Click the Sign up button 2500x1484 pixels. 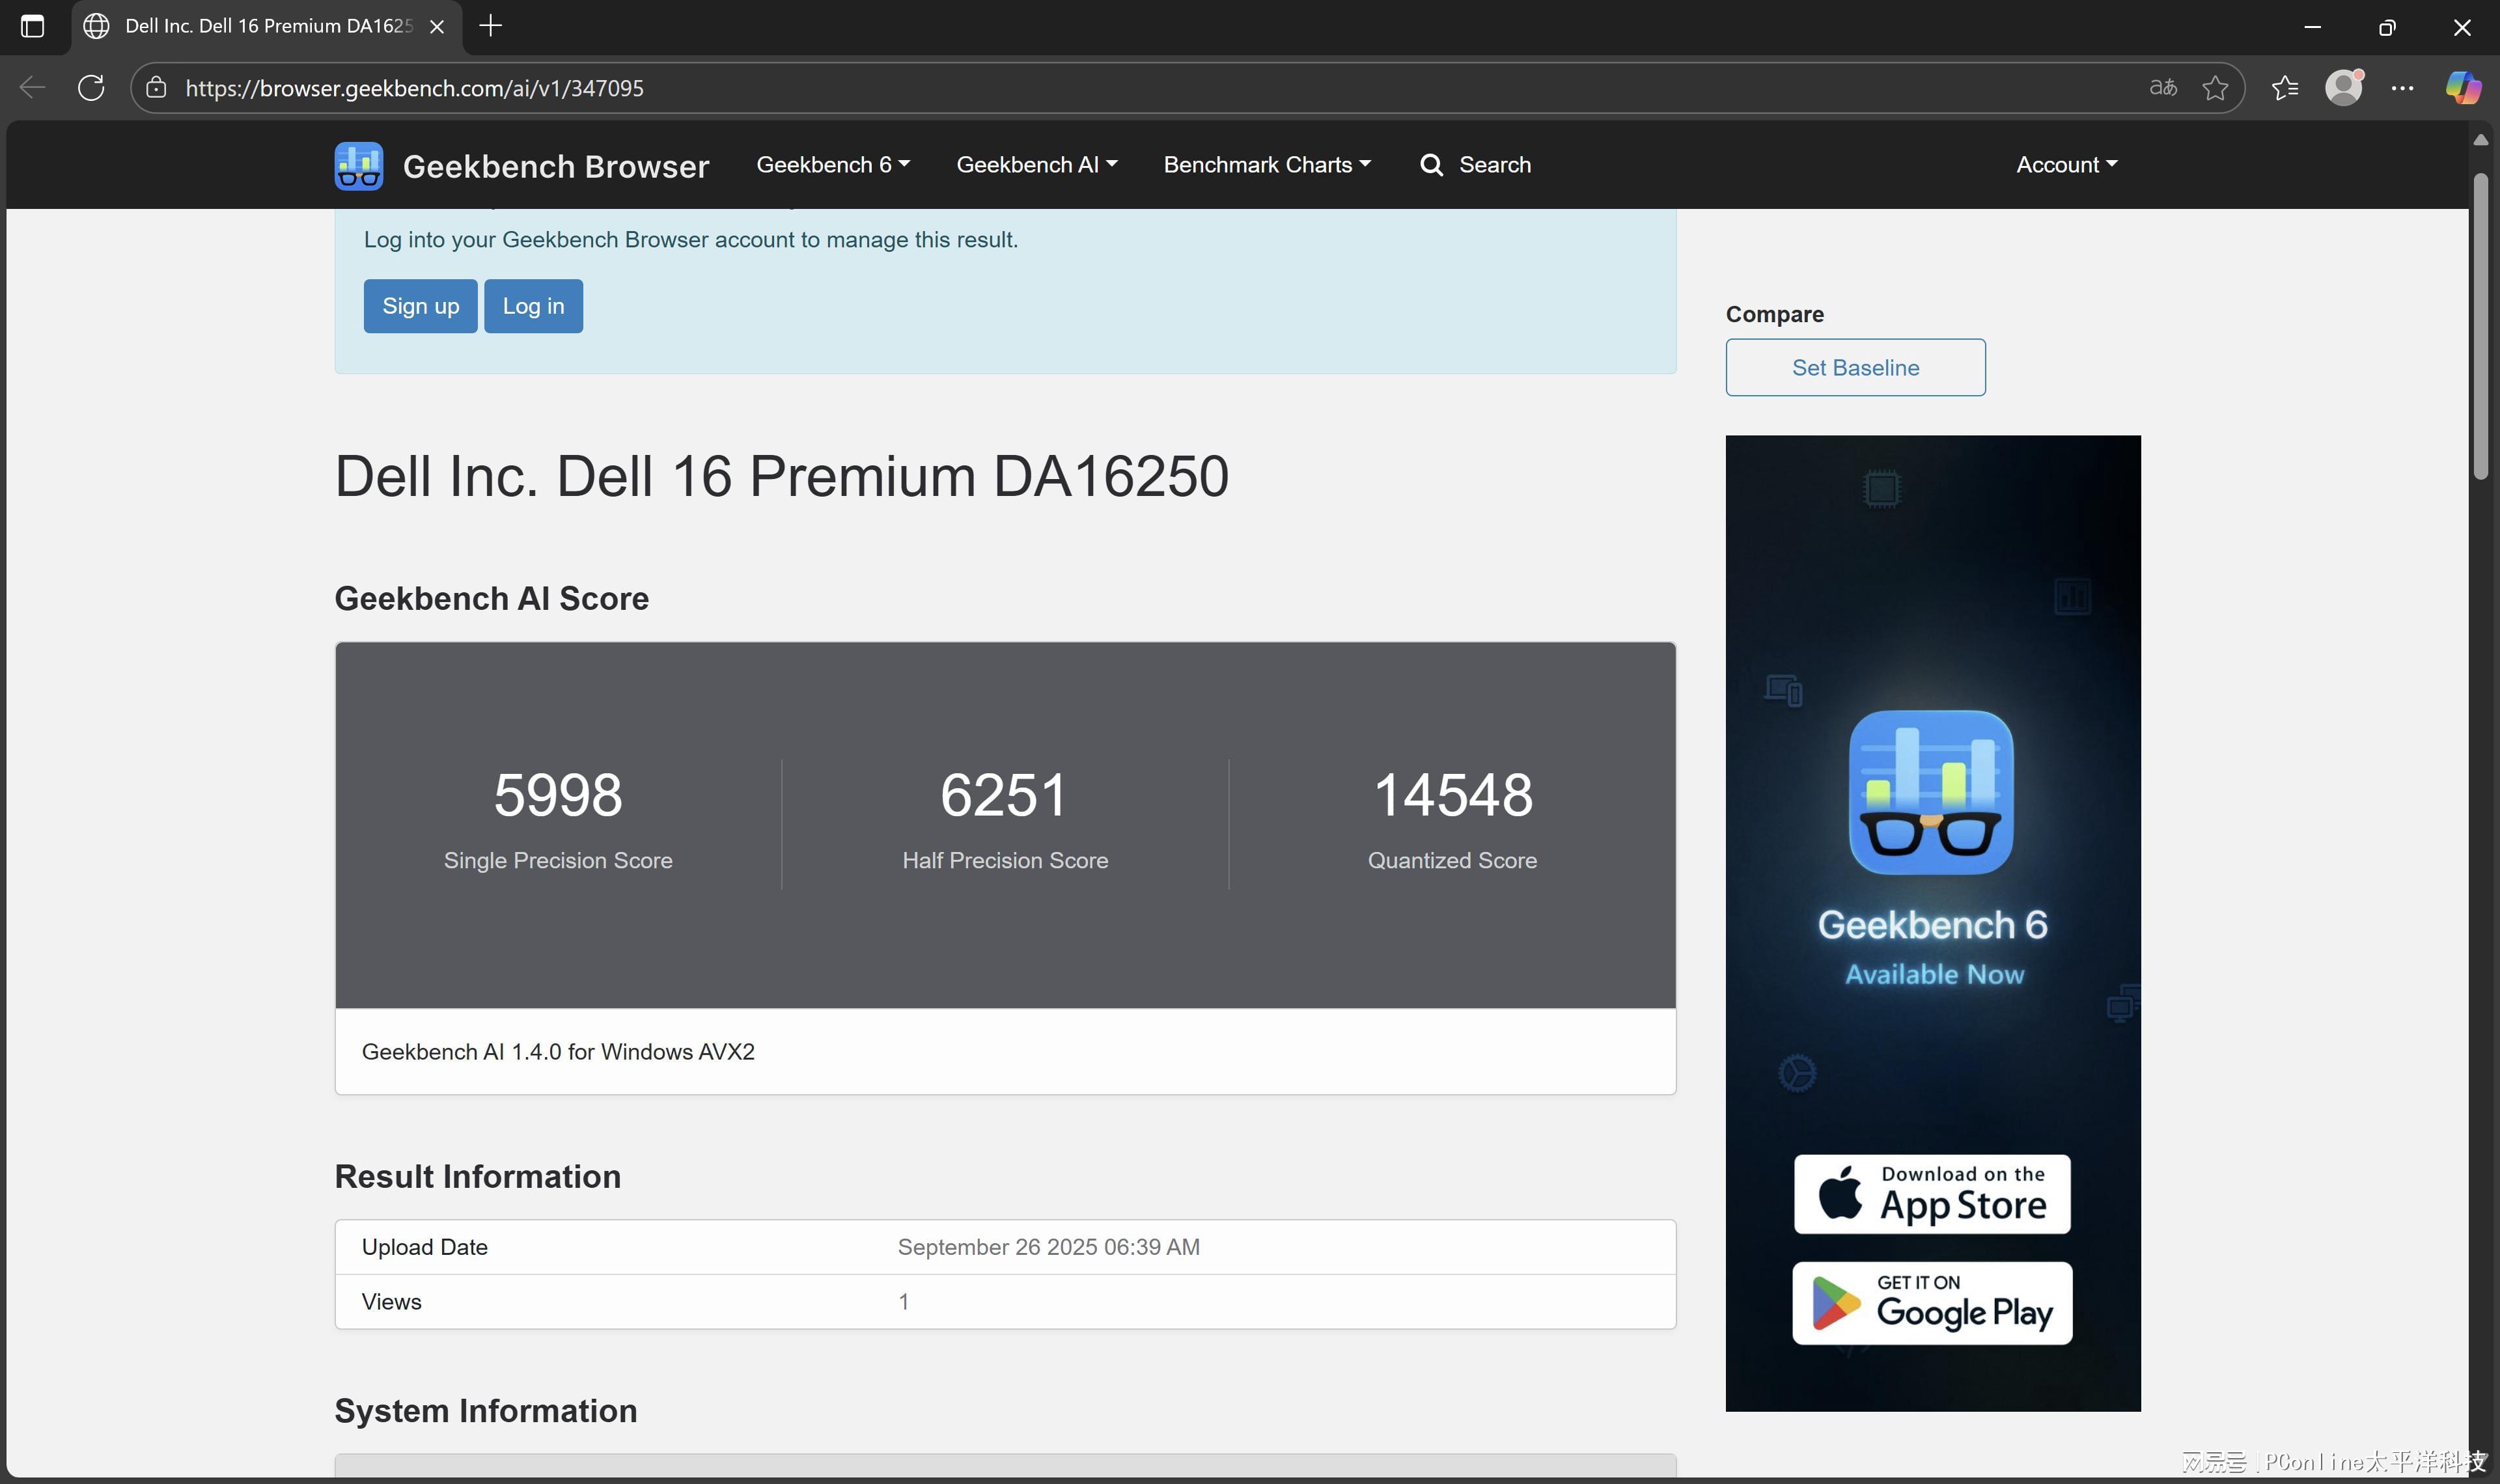[x=420, y=306]
